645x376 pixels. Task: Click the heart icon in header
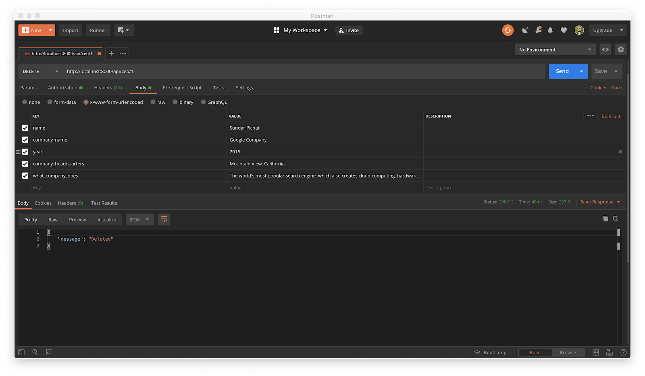tap(564, 30)
